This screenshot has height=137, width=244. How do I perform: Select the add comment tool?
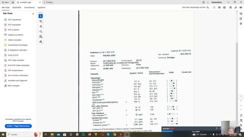(x=41, y=21)
